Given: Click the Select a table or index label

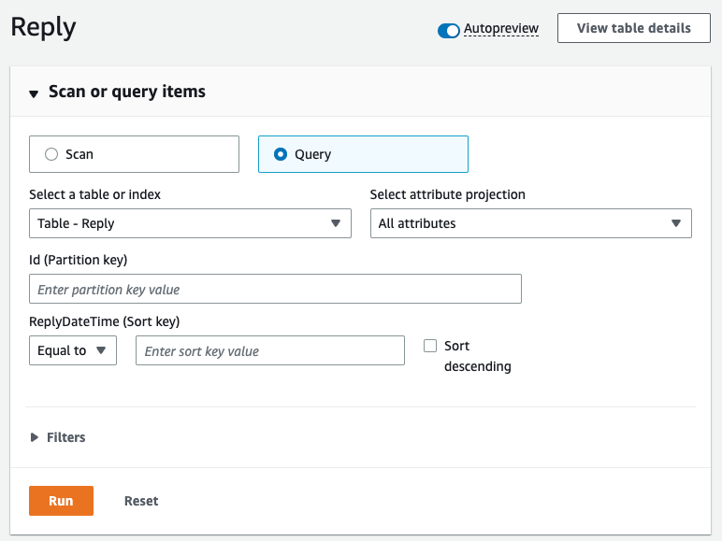Looking at the screenshot, I should click(x=95, y=194).
